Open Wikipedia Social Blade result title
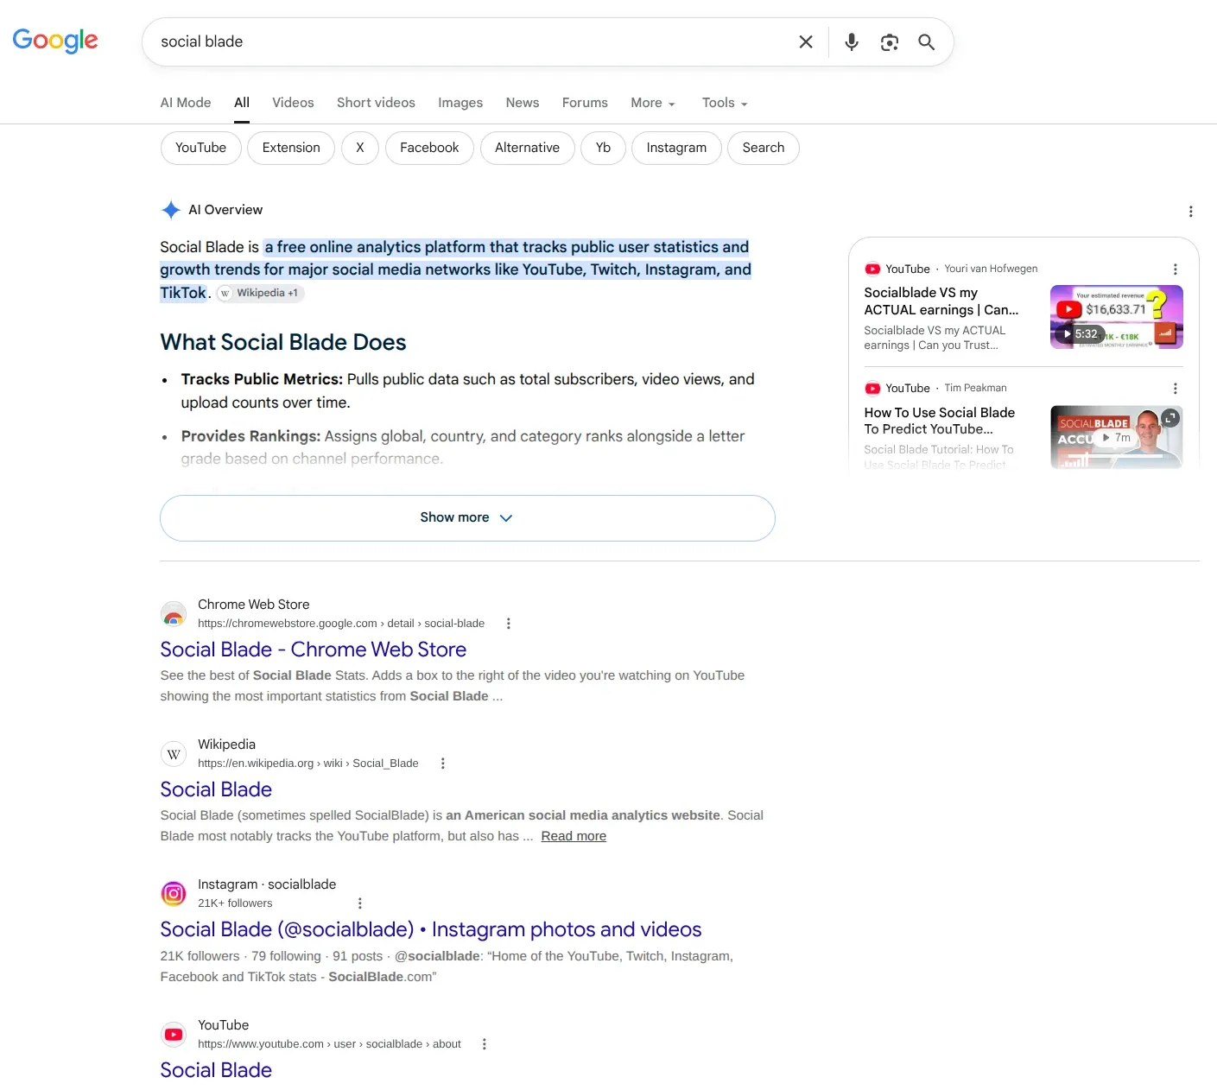Screen dimensions: 1217x1090 pyautogui.click(x=216, y=789)
